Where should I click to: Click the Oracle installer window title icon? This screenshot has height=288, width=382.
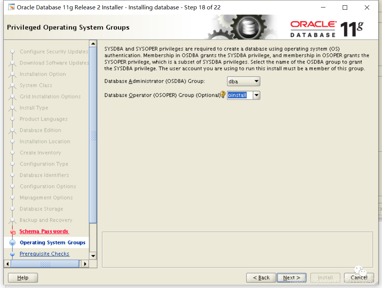pos(11,7)
